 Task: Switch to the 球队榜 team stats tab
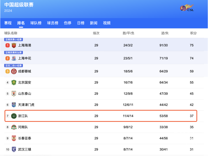coord(36,23)
